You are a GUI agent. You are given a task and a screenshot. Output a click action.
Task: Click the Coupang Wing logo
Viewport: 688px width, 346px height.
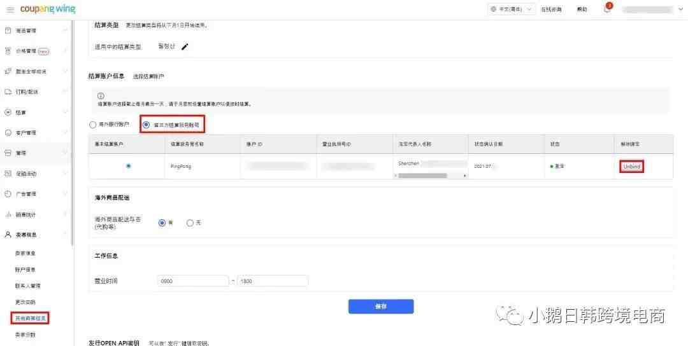tap(48, 9)
